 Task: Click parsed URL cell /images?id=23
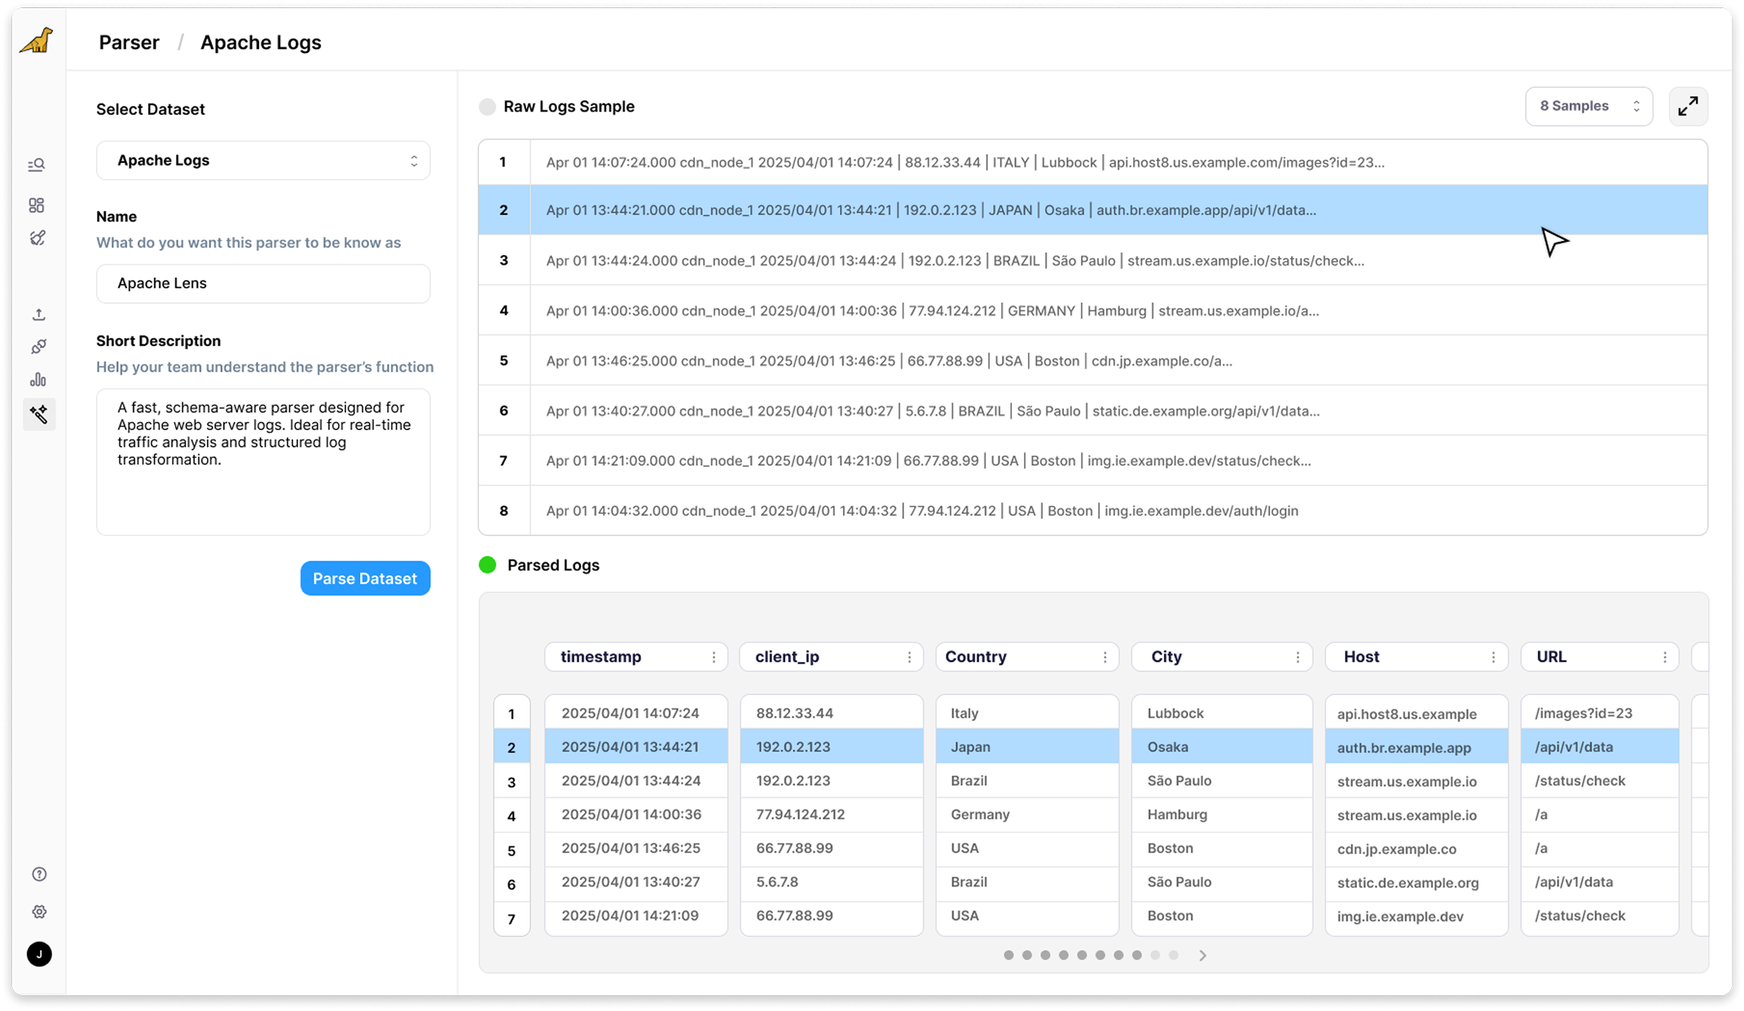(1599, 713)
